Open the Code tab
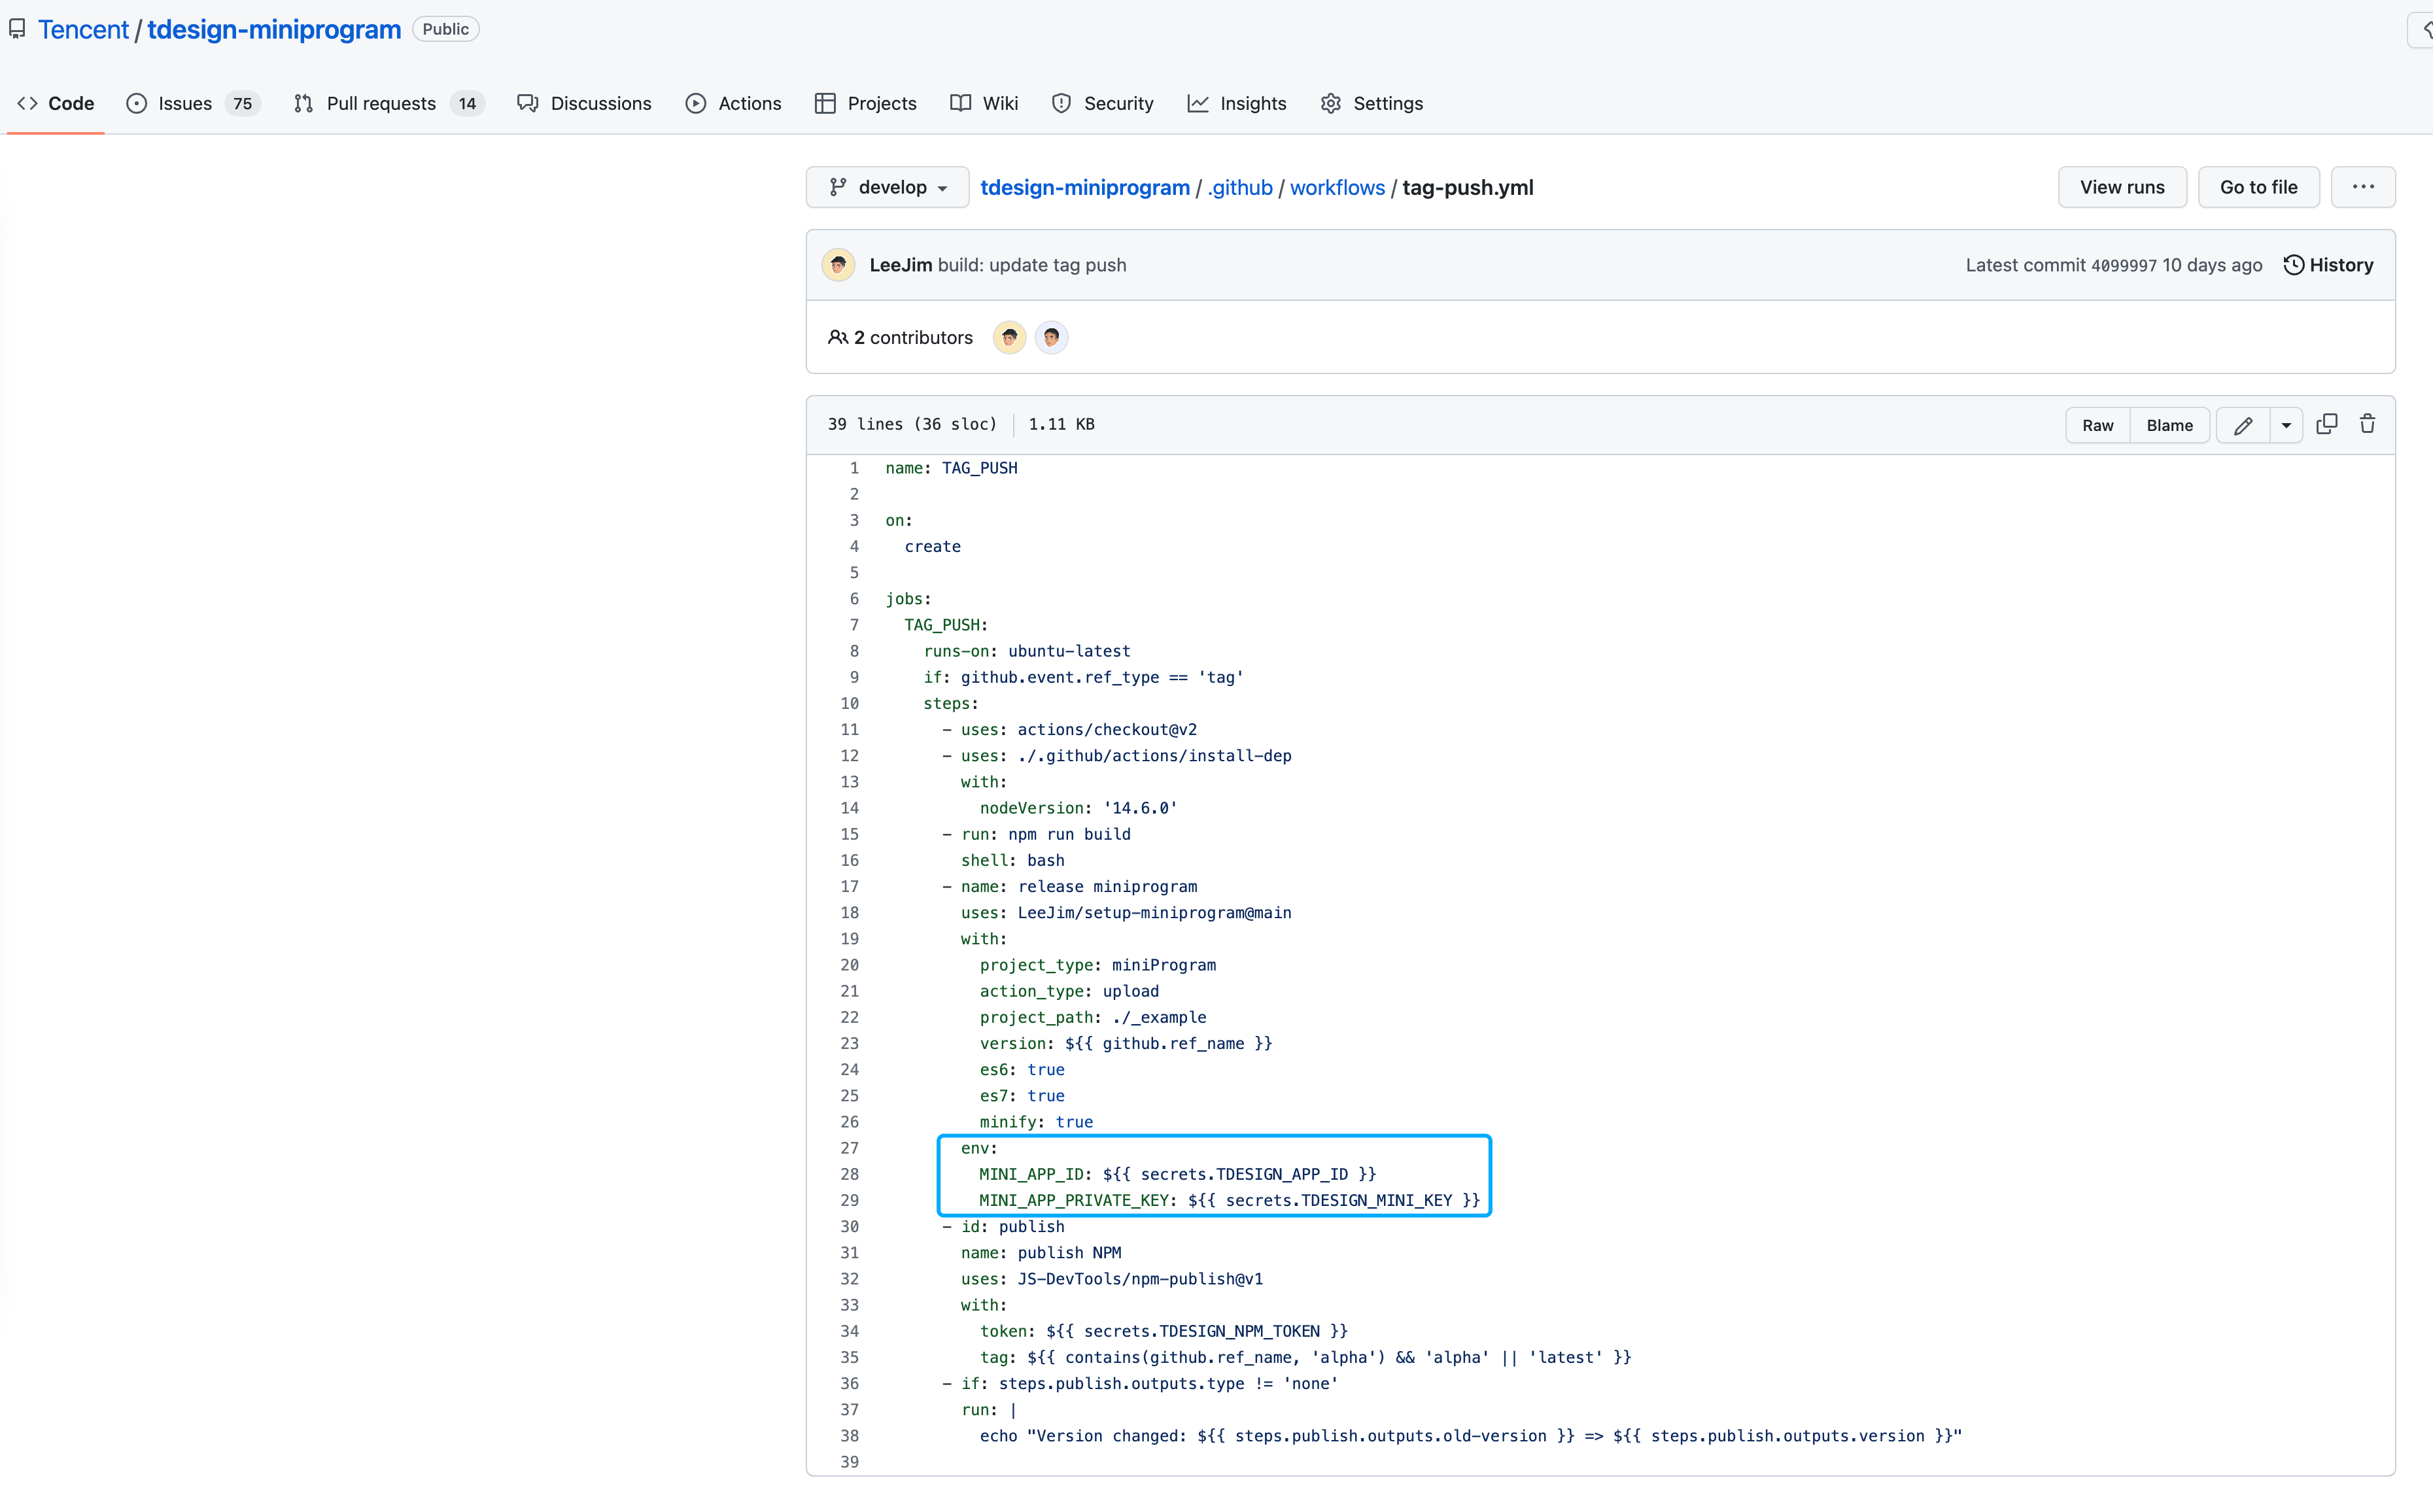The image size is (2433, 1512). pos(56,103)
